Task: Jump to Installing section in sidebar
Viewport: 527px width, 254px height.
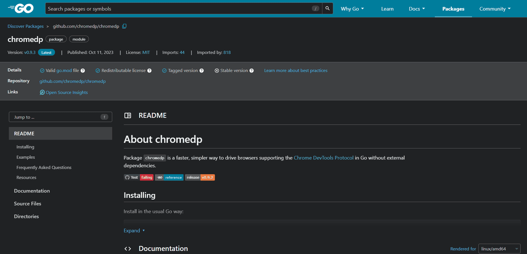Action: click(x=25, y=147)
